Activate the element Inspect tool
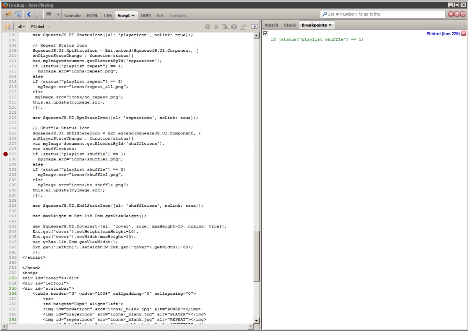The width and height of the screenshot is (468, 331). click(x=18, y=14)
